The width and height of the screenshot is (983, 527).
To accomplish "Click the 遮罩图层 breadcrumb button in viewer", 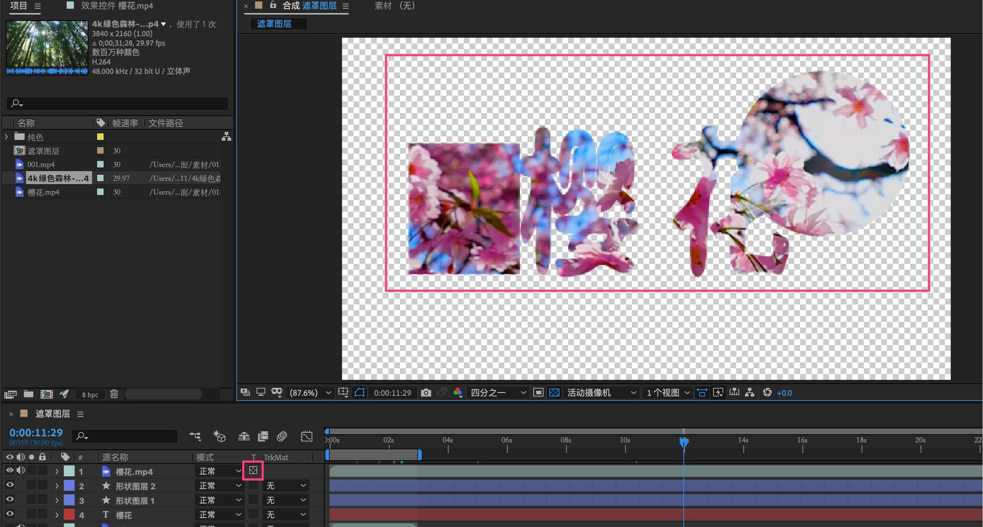I will (x=274, y=24).
